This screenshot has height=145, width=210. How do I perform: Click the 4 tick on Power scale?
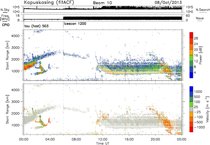195,72
